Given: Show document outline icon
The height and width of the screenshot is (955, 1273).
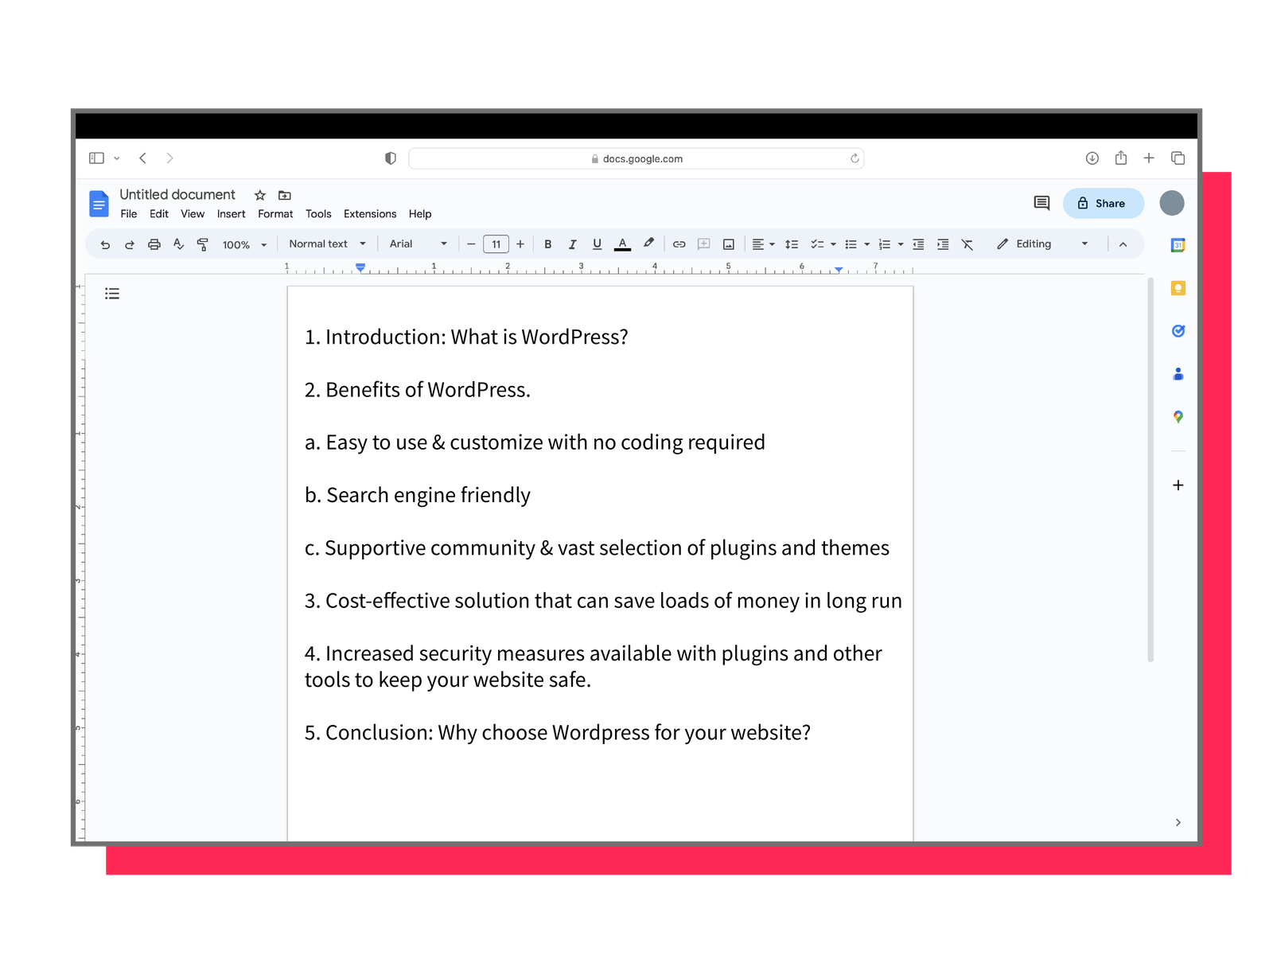Looking at the screenshot, I should tap(112, 294).
